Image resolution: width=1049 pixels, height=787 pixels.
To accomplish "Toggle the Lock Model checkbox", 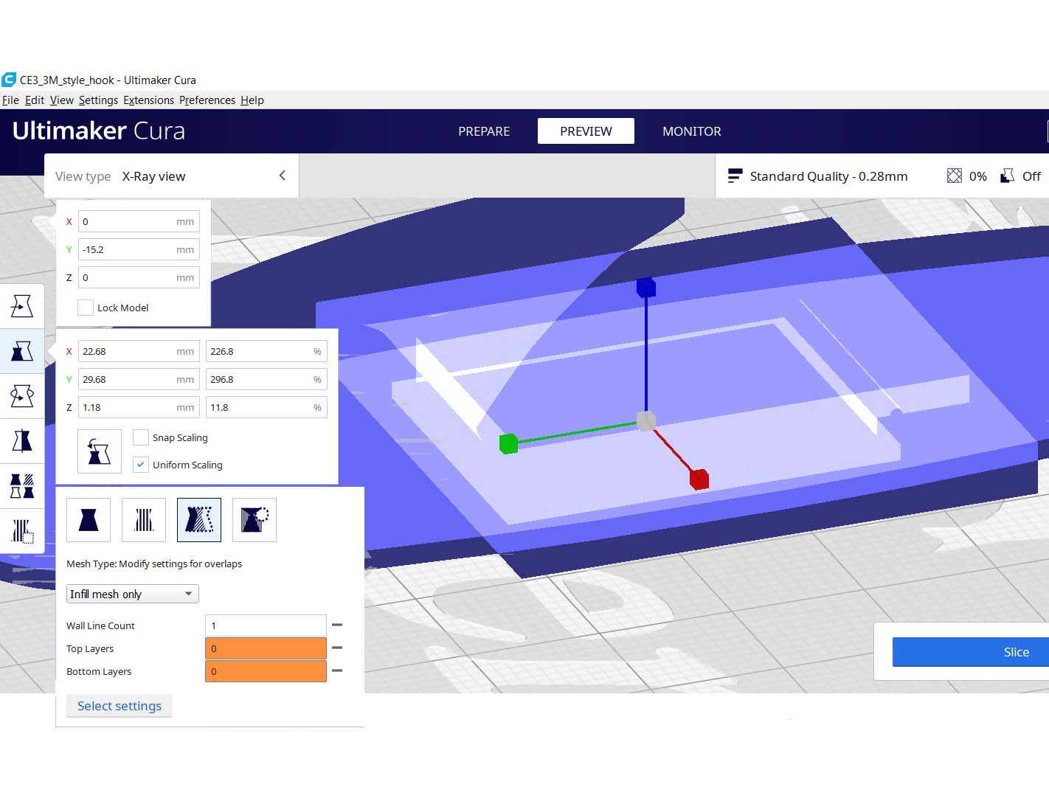I will coord(86,308).
